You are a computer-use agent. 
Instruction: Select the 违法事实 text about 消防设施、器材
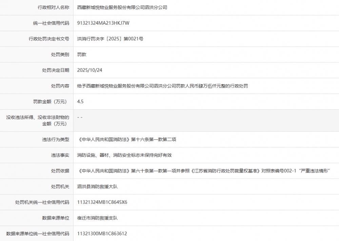coord(124,155)
